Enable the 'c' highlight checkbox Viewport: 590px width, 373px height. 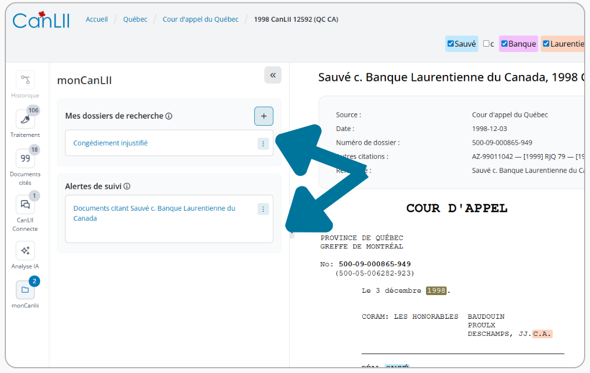point(486,44)
